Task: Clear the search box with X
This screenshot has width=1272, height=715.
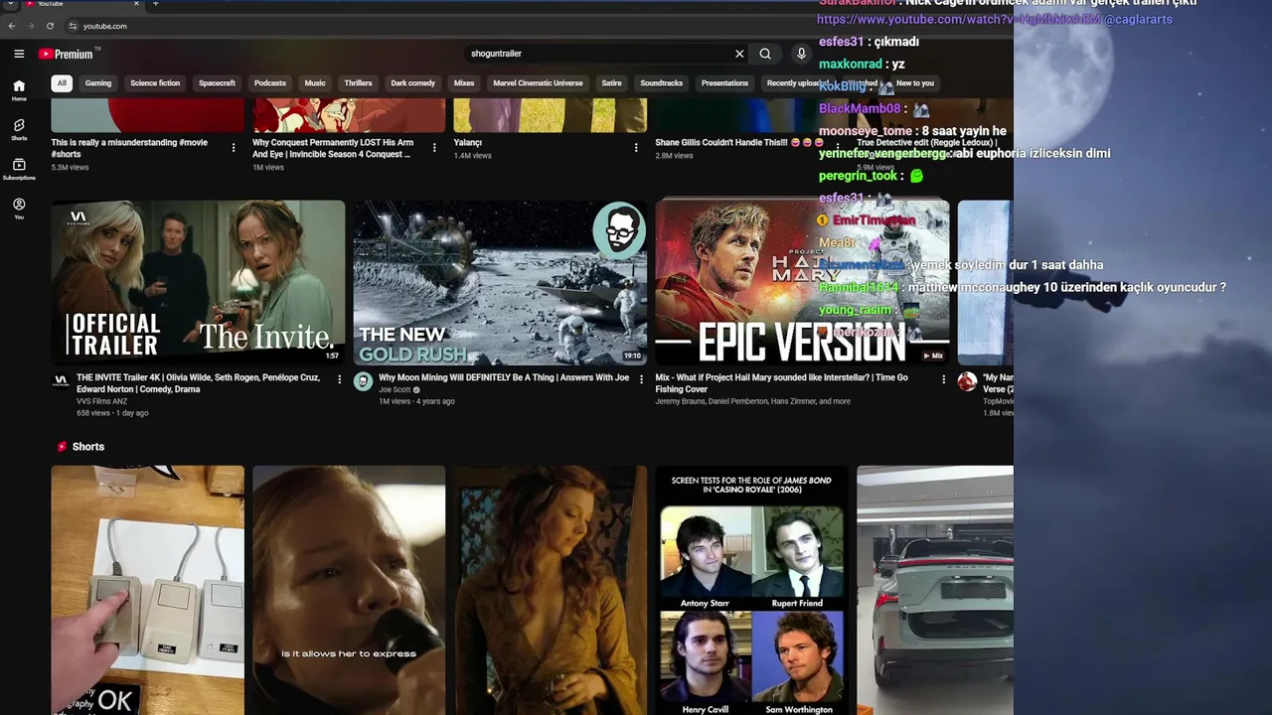Action: pyautogui.click(x=739, y=54)
